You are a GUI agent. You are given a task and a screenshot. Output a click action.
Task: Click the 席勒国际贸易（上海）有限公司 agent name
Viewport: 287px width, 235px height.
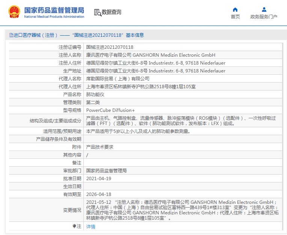pyautogui.click(x=118, y=78)
